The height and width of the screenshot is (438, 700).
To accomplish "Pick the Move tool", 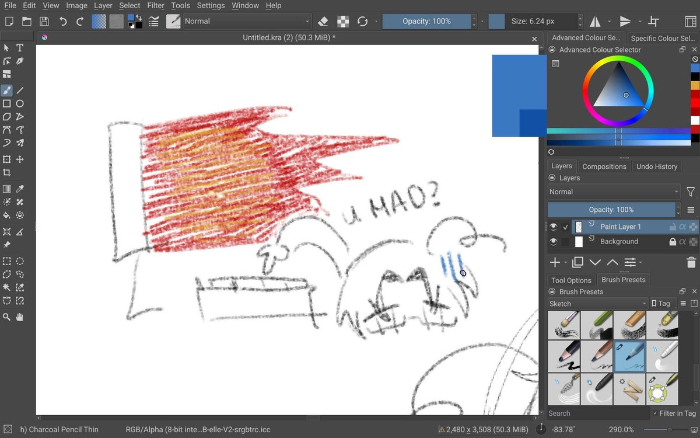I will [20, 159].
